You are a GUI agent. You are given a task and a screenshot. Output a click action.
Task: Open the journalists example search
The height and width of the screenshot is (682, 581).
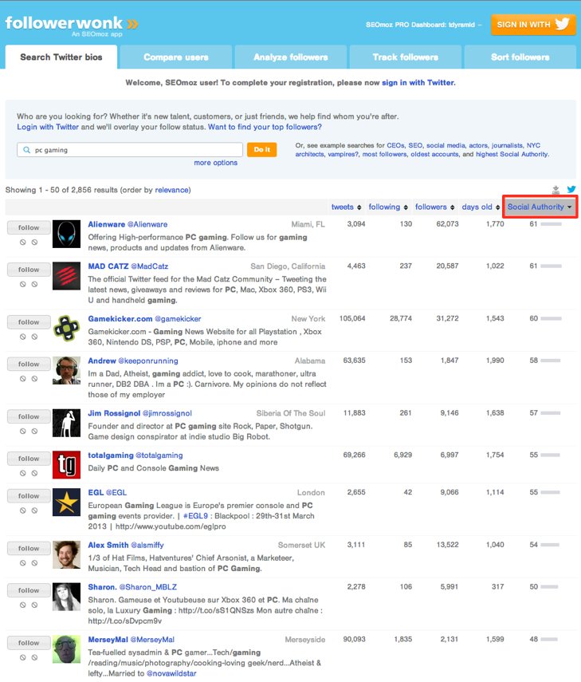[507, 145]
